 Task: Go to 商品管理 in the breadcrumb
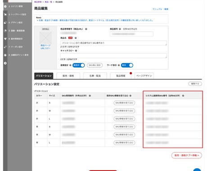tap(38, 2)
